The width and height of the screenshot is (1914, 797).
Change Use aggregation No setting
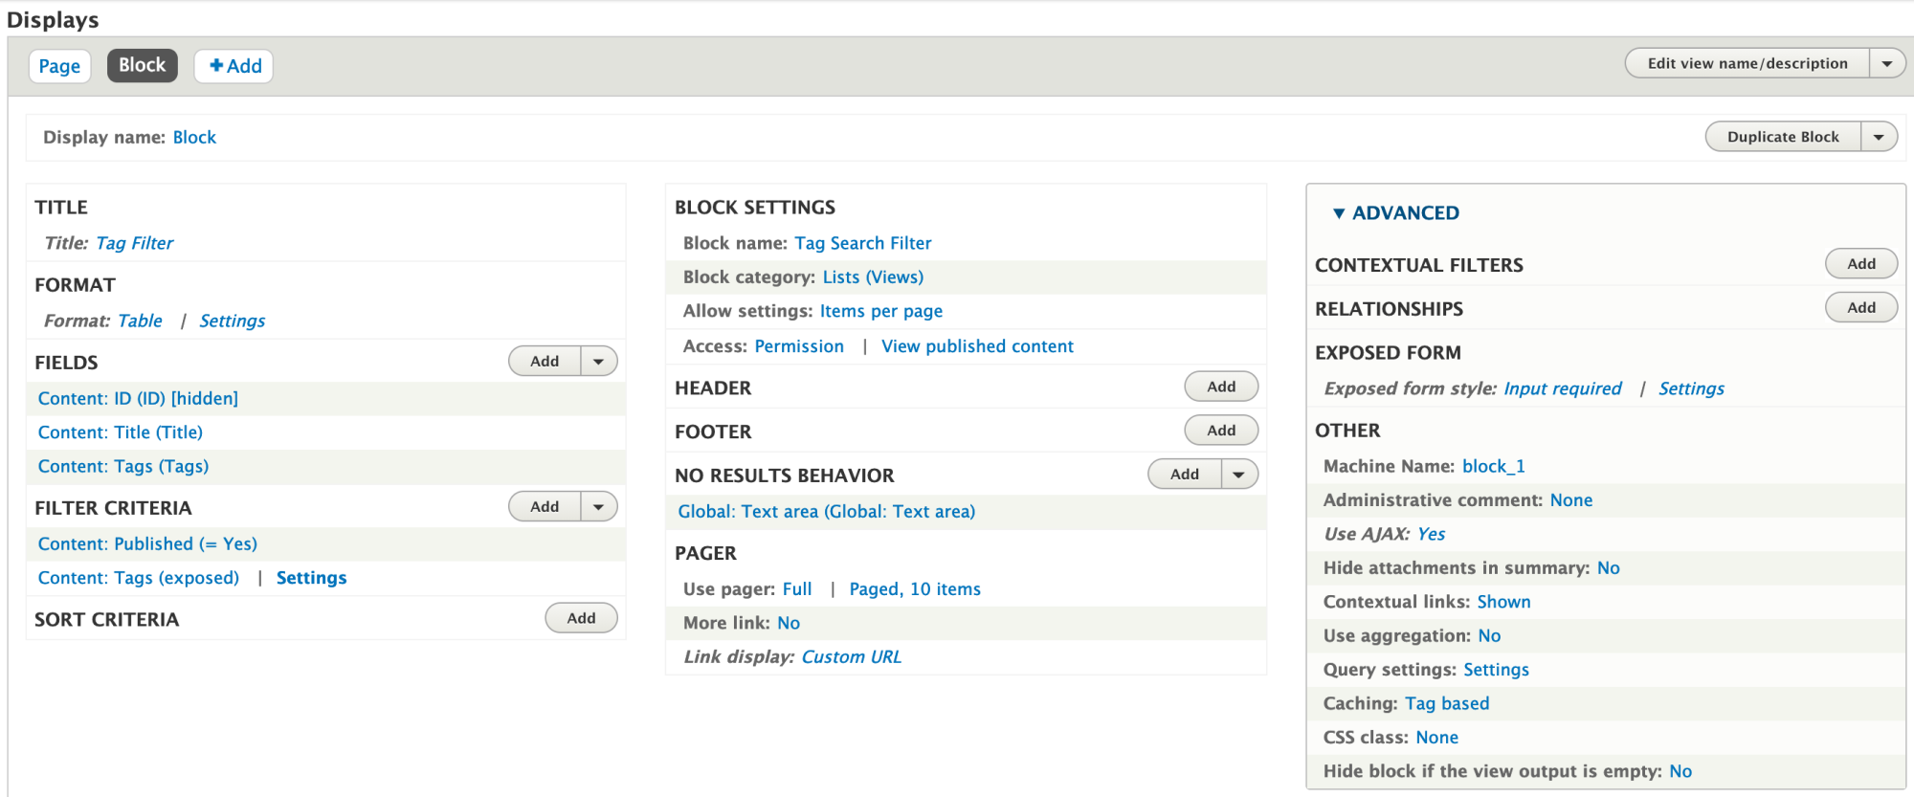point(1489,636)
